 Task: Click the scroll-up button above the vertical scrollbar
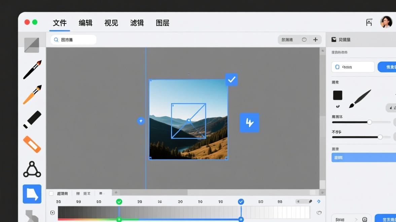pyautogui.click(x=323, y=51)
